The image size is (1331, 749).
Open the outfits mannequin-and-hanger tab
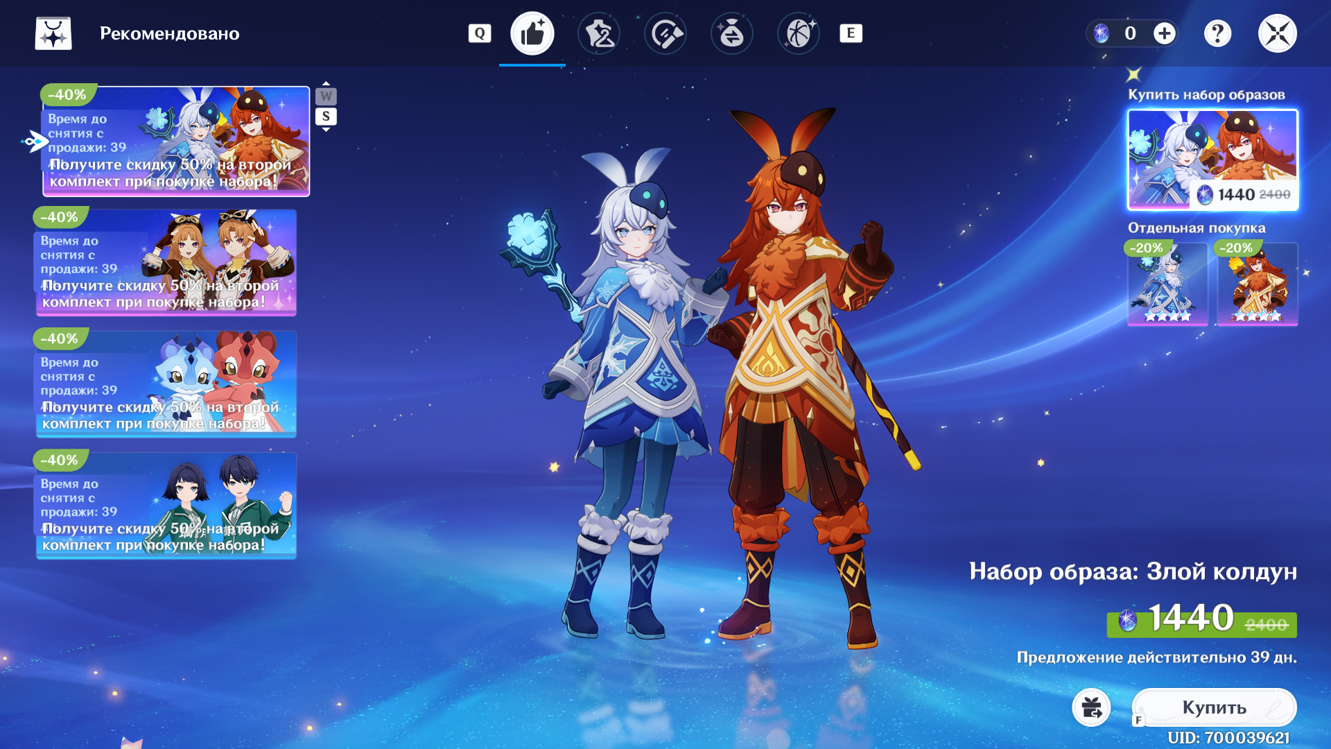(x=599, y=33)
